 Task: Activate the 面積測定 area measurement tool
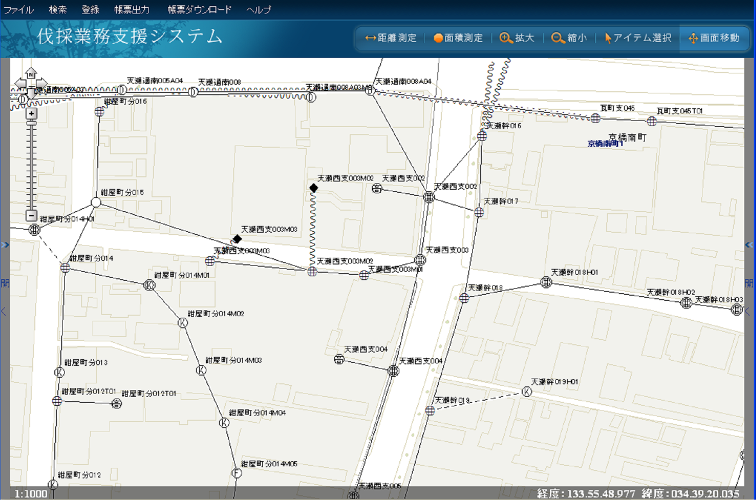pyautogui.click(x=458, y=38)
